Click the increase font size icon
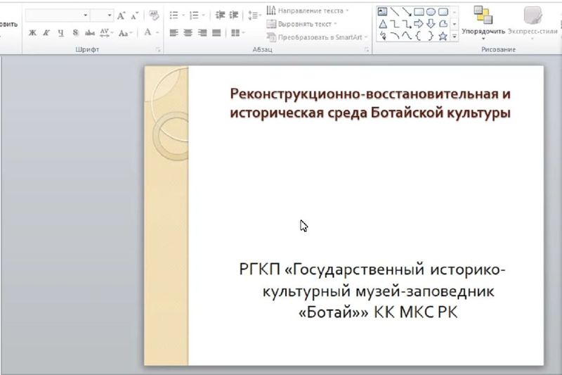This screenshot has width=562, height=375. pyautogui.click(x=122, y=15)
